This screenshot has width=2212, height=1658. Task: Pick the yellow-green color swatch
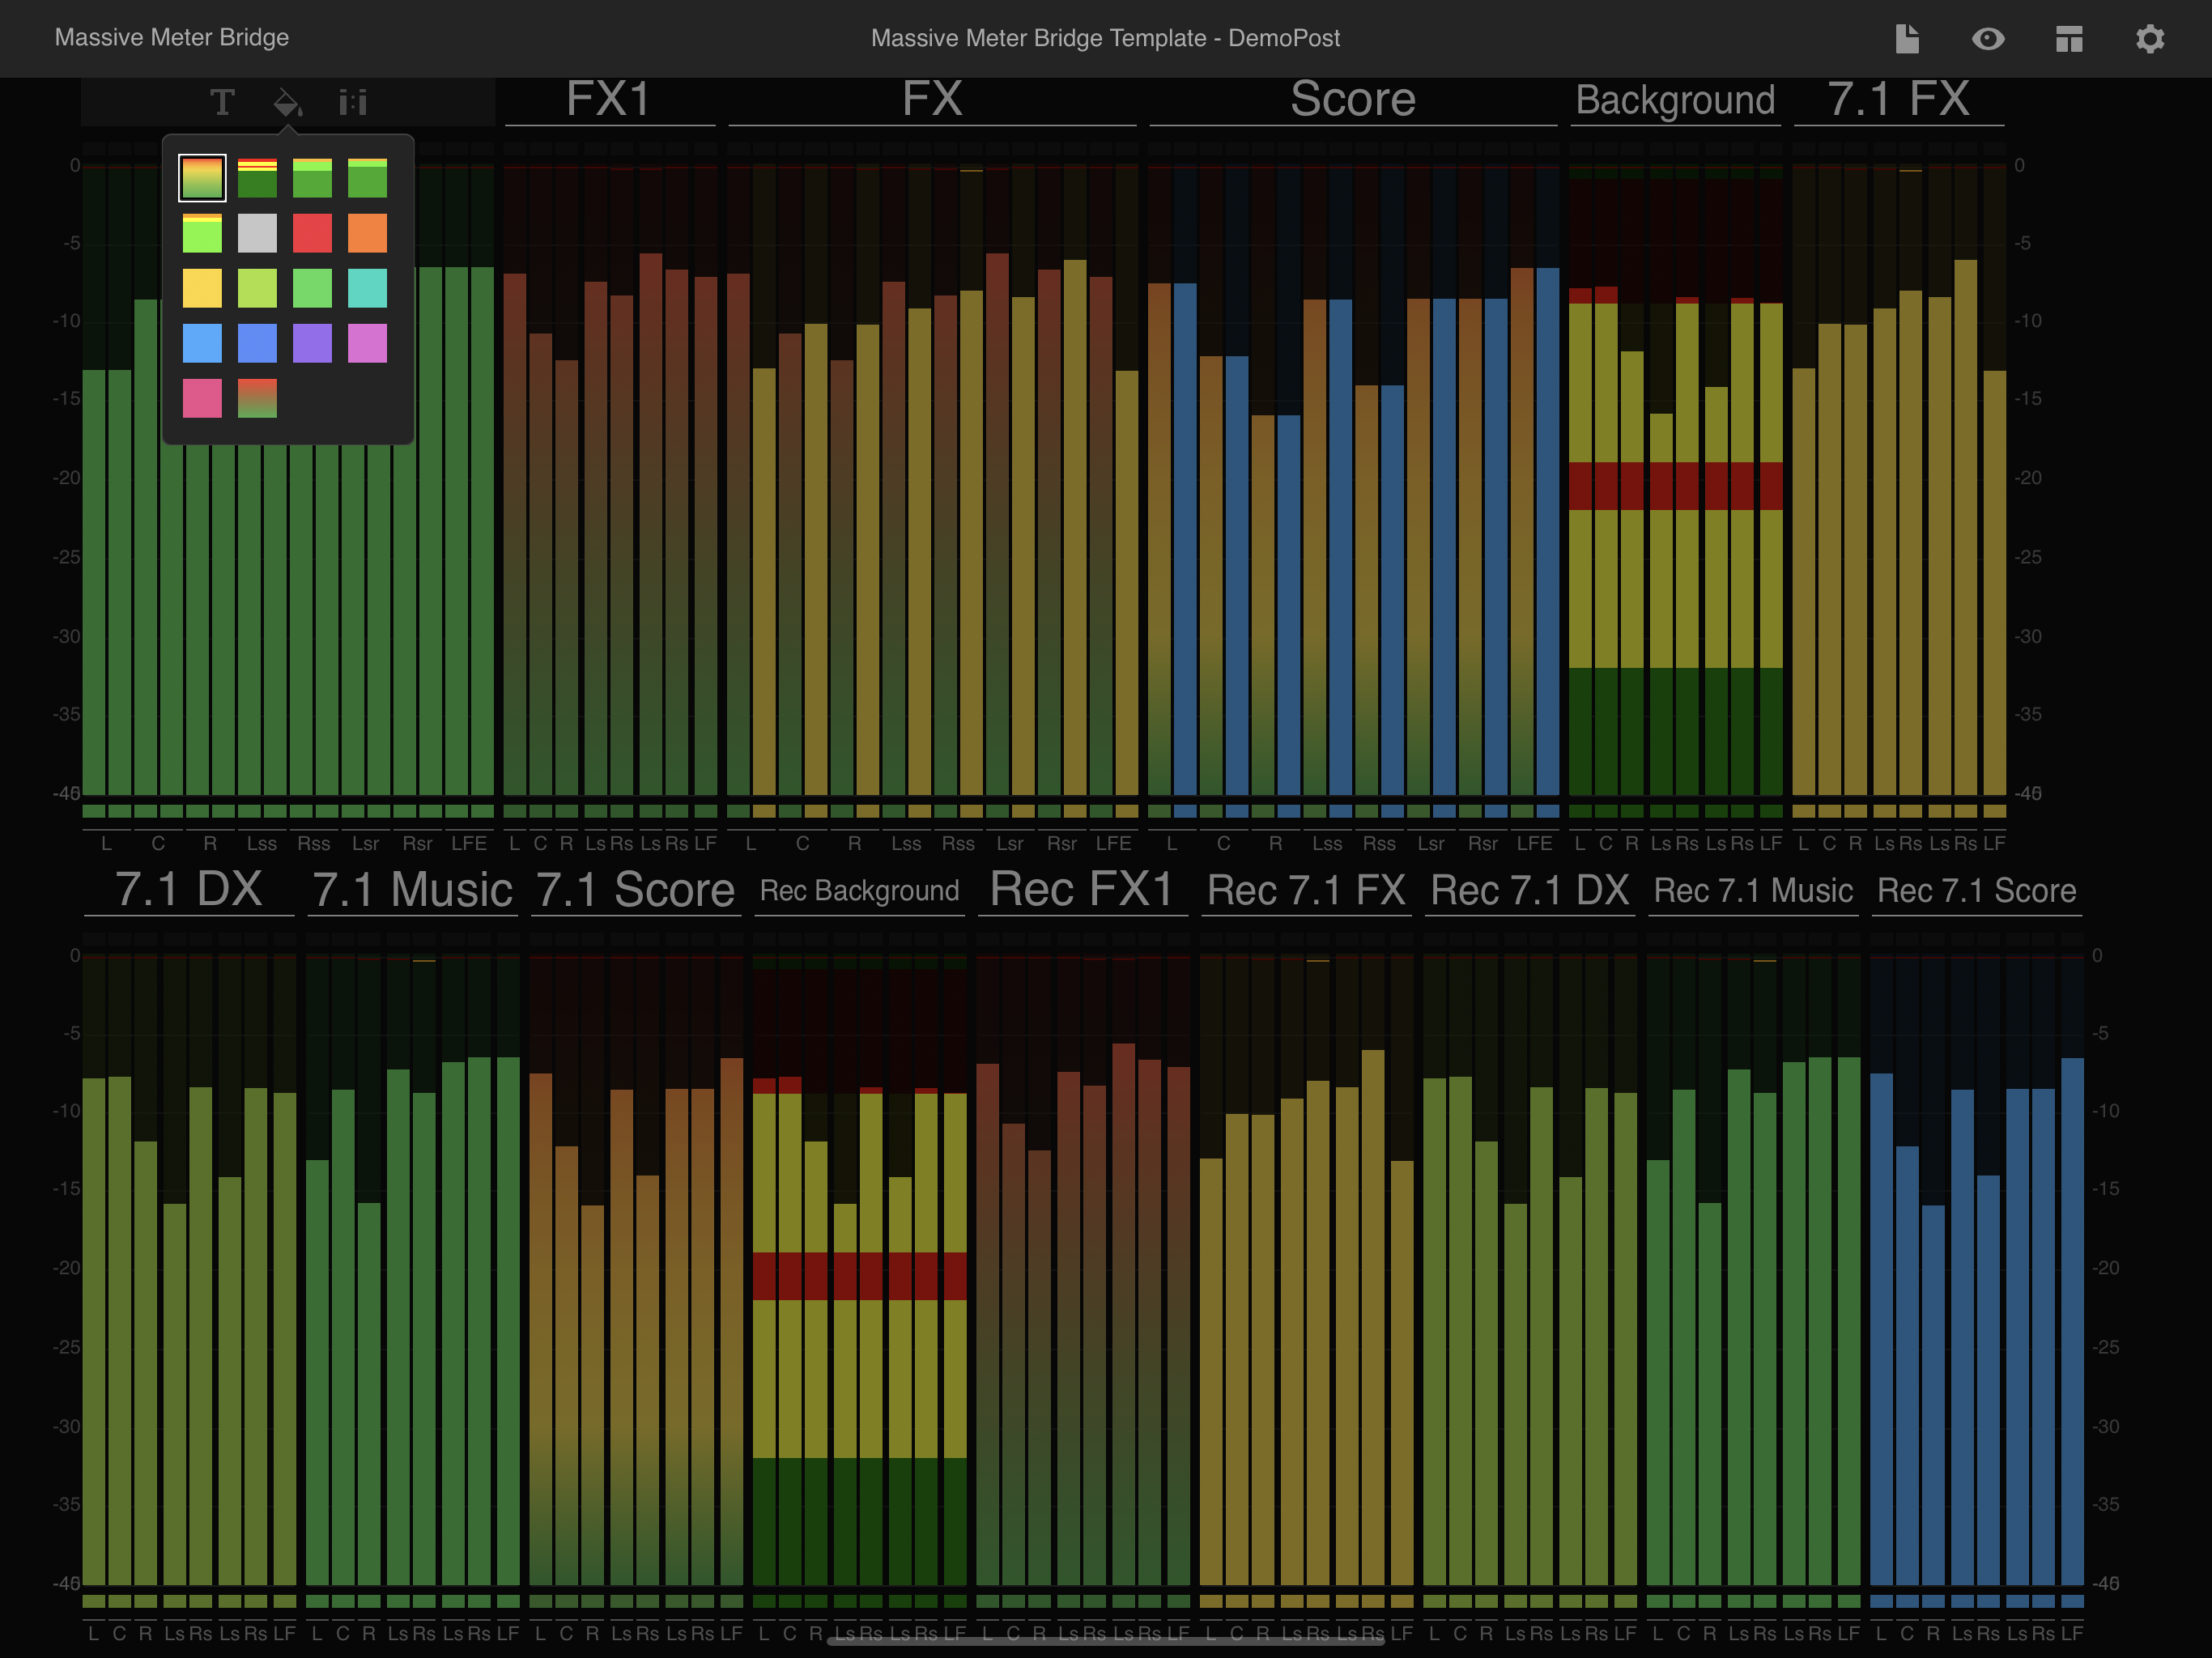pyautogui.click(x=257, y=288)
